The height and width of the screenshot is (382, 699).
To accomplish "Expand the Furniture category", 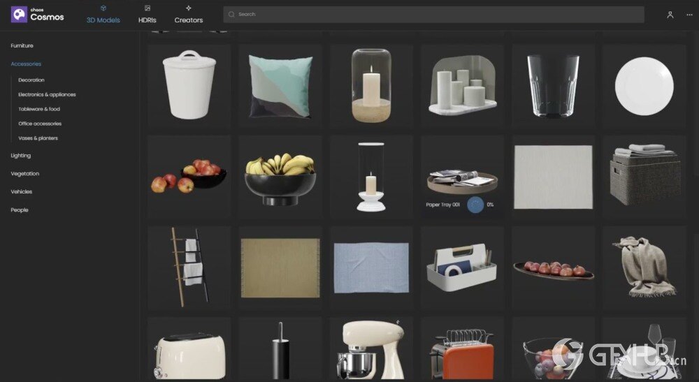I will pyautogui.click(x=22, y=45).
